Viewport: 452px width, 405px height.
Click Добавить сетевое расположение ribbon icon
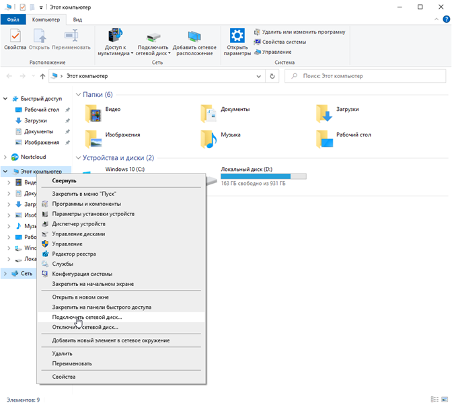click(x=194, y=38)
